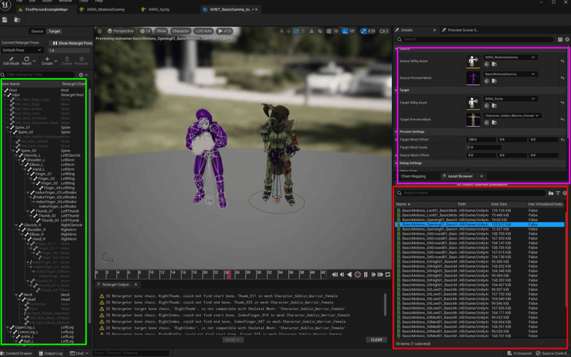Open the Perspective view mode dropdown

pyautogui.click(x=120, y=31)
